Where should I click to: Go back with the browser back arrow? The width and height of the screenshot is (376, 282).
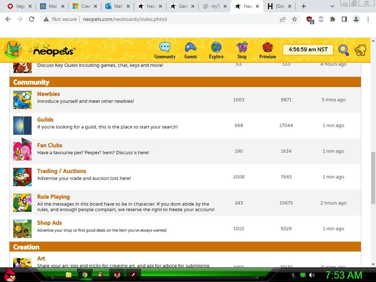point(8,19)
